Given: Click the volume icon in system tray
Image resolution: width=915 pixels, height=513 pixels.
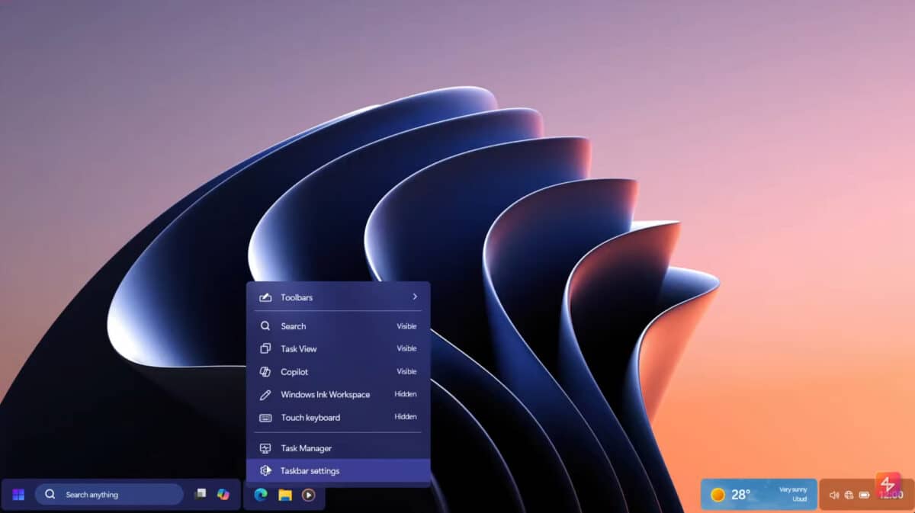Looking at the screenshot, I should point(834,495).
